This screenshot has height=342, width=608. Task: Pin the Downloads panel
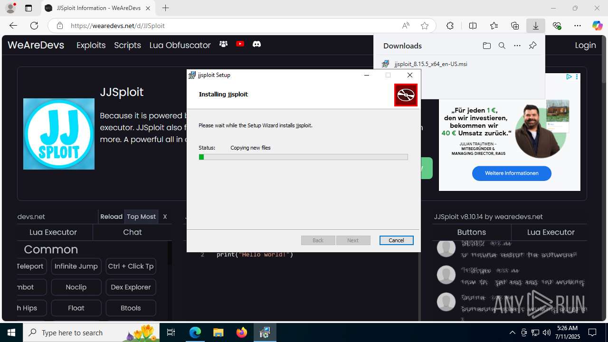point(532,46)
